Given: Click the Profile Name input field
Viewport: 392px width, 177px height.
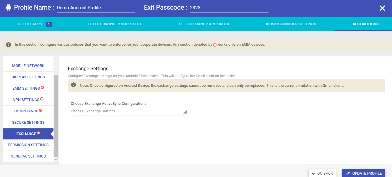Looking at the screenshot, I should tap(96, 8).
